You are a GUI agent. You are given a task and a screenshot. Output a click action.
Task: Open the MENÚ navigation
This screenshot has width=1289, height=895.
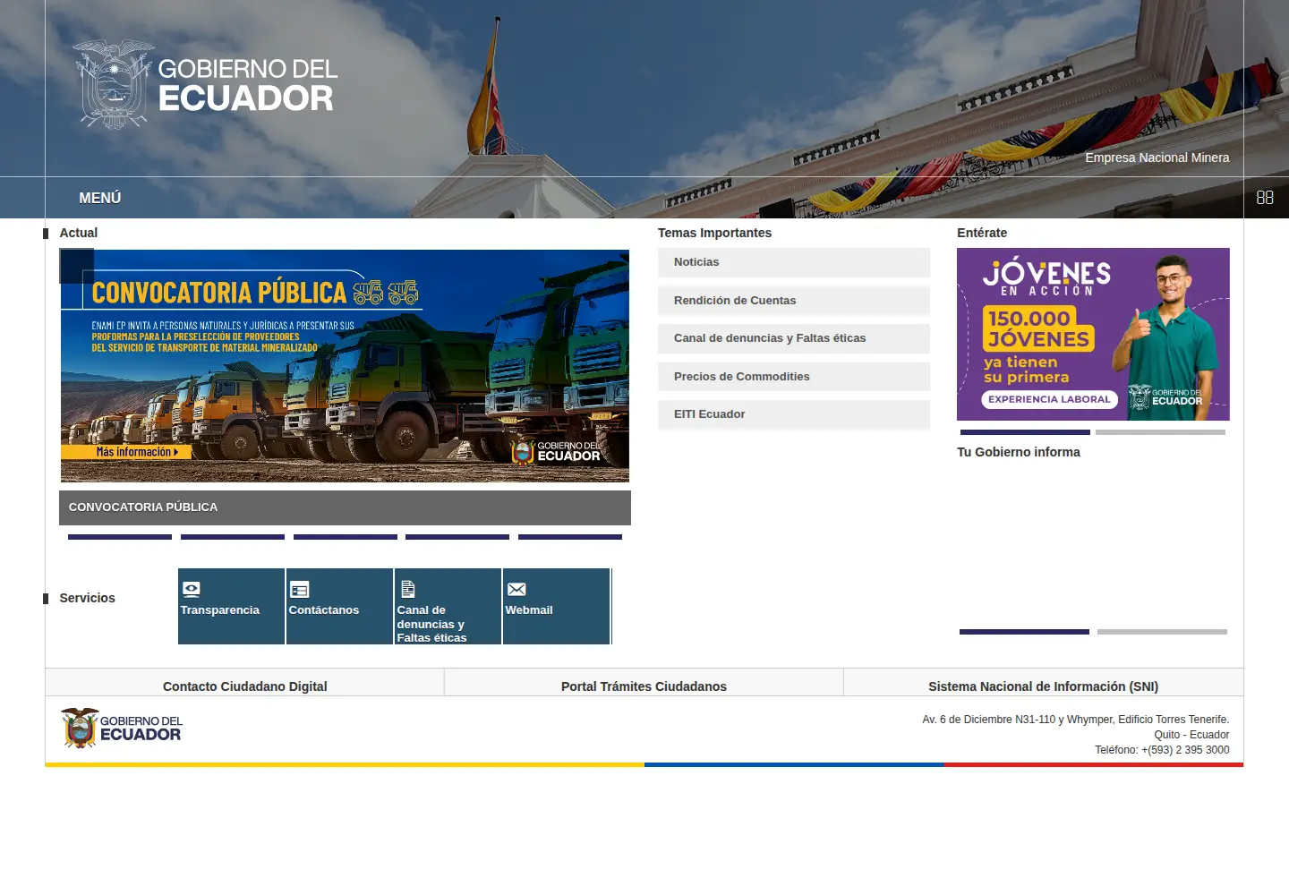coord(99,198)
